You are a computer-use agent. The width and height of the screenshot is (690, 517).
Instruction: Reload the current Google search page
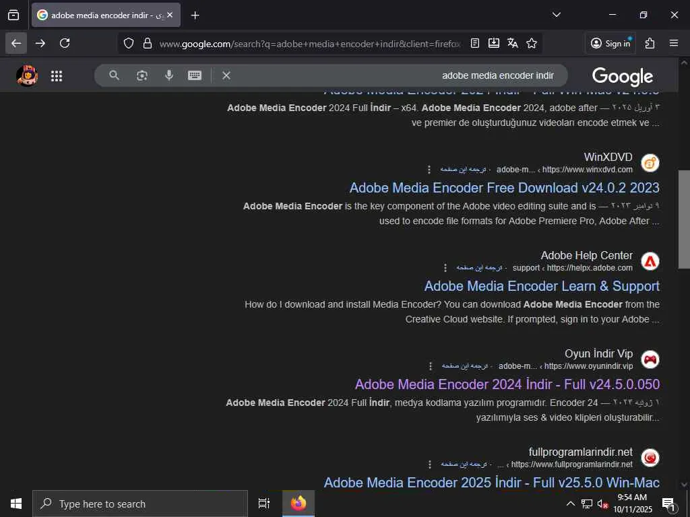click(x=65, y=43)
